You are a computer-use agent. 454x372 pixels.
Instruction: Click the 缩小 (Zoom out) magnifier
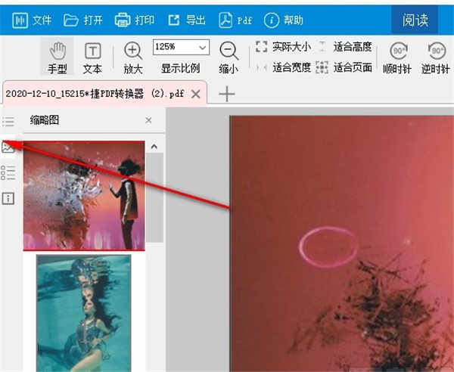click(x=229, y=58)
